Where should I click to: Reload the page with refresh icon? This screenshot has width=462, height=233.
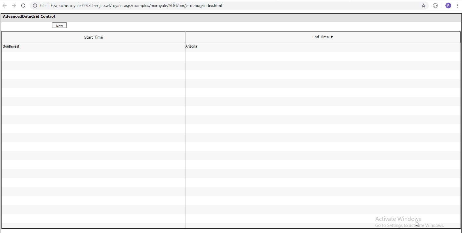click(x=23, y=6)
